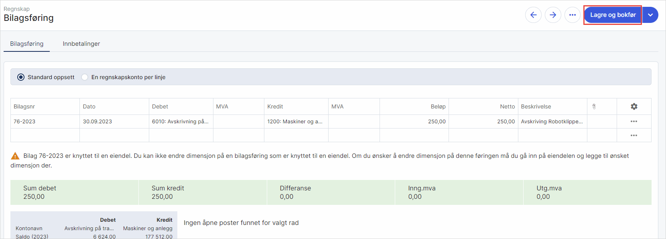Open table column settings gear icon
666x239 pixels.
click(634, 106)
